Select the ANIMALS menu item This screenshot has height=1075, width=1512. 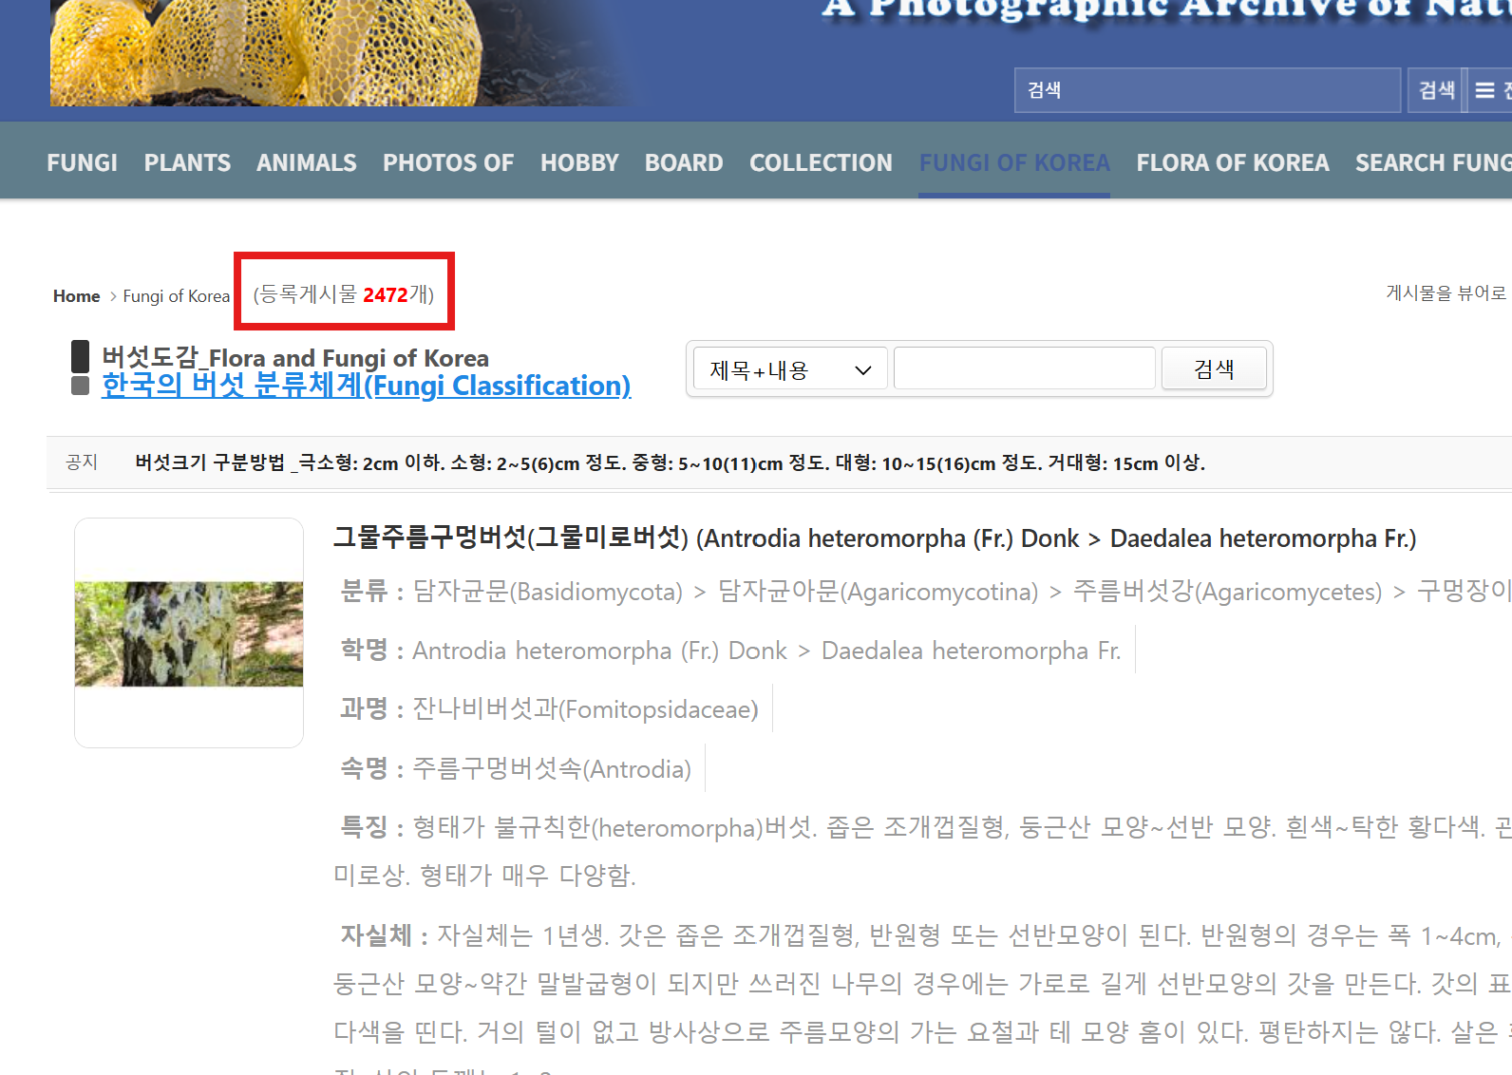(307, 162)
